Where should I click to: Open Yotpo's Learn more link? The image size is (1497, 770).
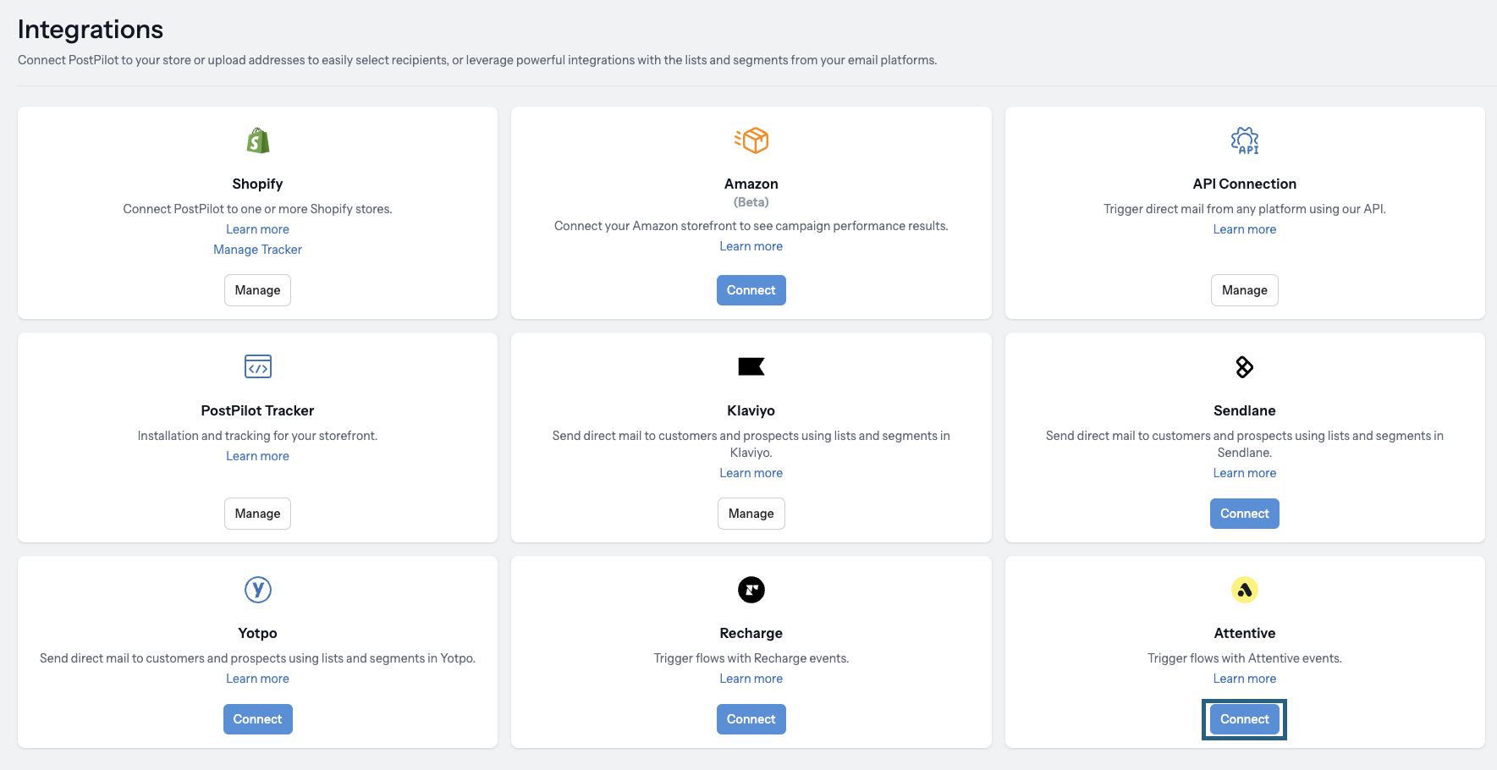258,679
